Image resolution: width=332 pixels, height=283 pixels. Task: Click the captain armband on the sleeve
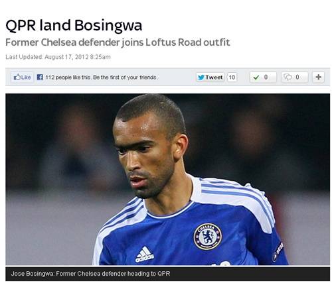point(278,252)
